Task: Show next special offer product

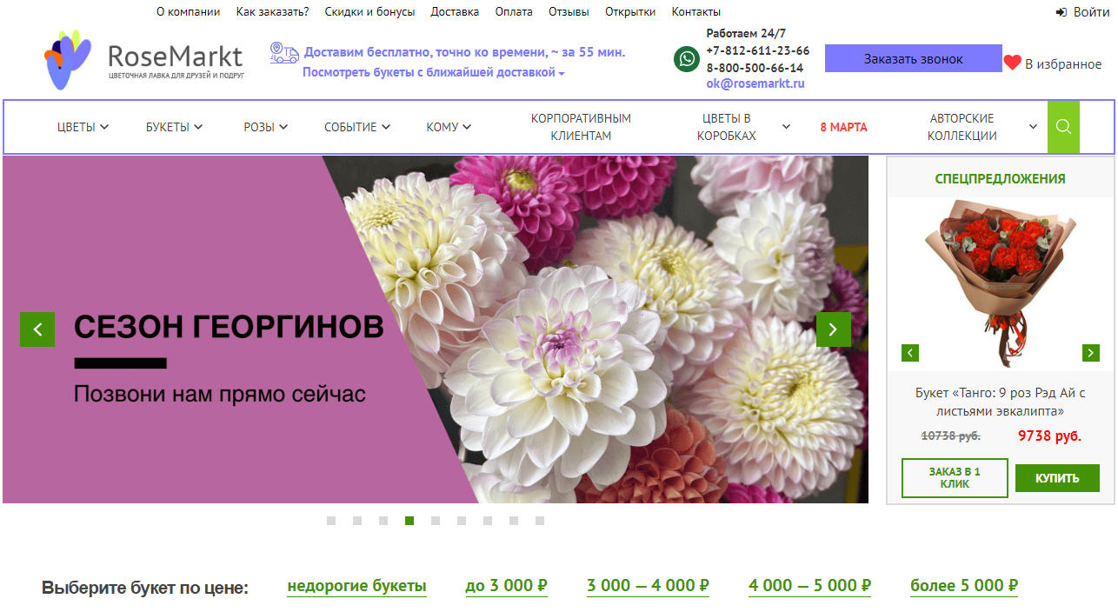Action: (1090, 353)
